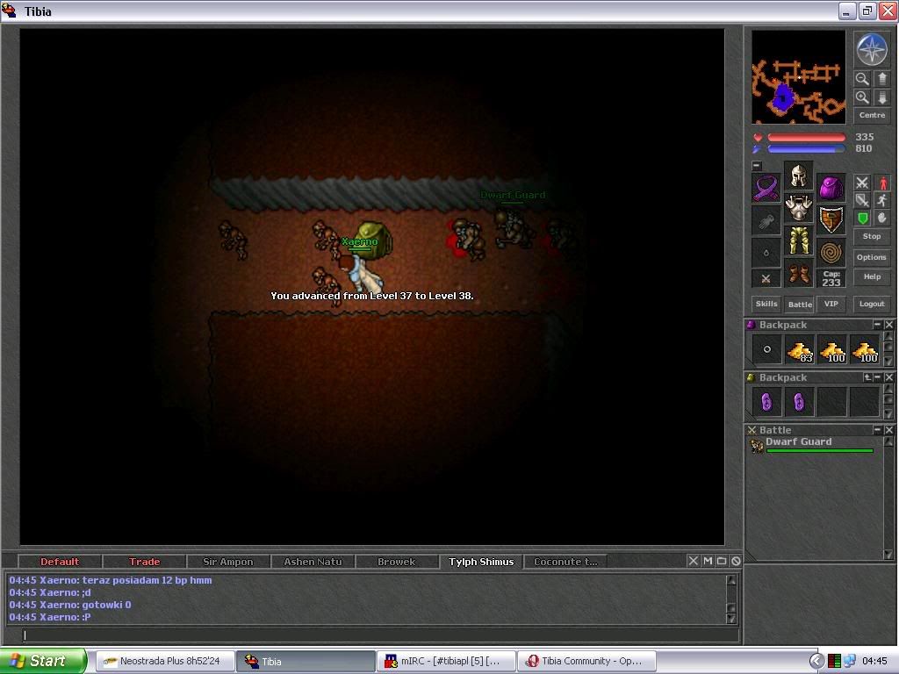The image size is (899, 674).
Task: Click the minimap cave view
Action: click(799, 77)
